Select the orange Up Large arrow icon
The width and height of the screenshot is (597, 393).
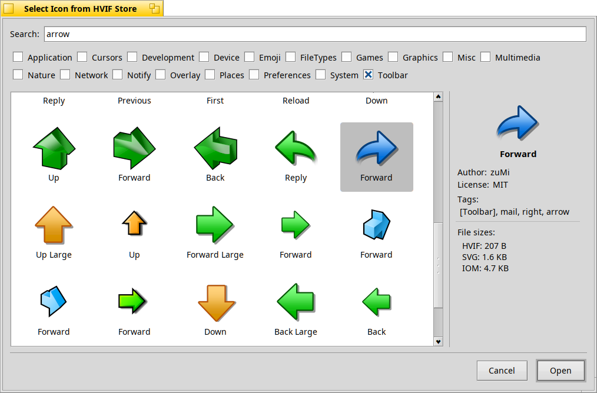point(54,225)
